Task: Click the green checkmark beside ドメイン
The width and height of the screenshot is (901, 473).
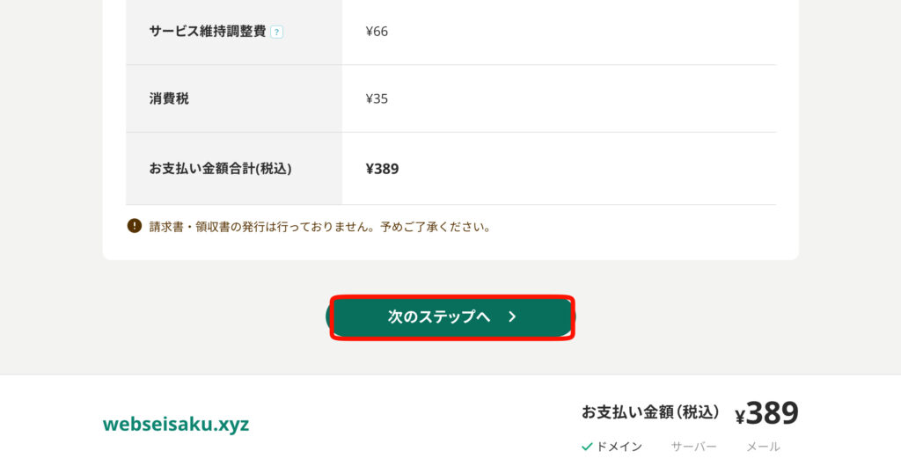Action: click(x=587, y=447)
